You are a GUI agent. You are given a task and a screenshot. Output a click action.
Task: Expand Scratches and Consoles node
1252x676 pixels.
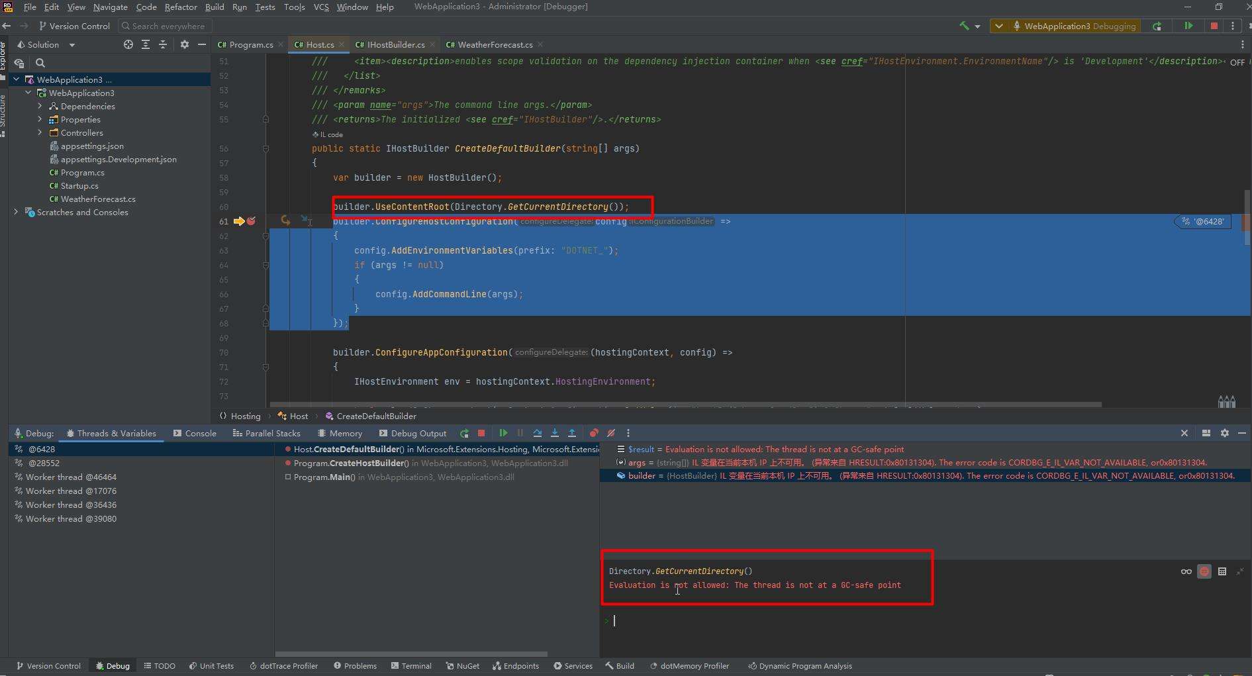coord(16,212)
